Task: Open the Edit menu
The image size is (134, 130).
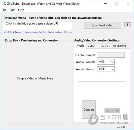Action: point(12,10)
